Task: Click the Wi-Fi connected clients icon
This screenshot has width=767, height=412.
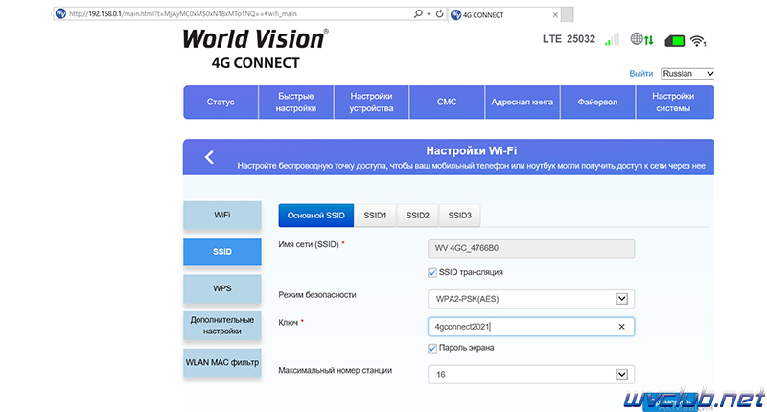Action: pos(698,41)
